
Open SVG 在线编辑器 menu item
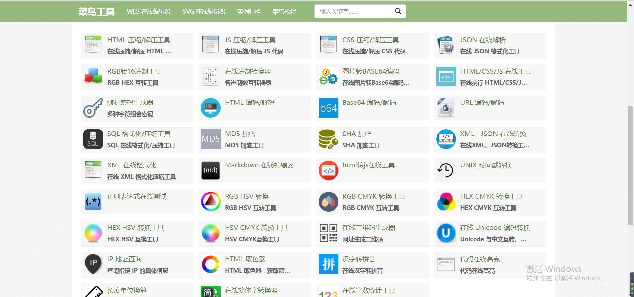pos(204,12)
